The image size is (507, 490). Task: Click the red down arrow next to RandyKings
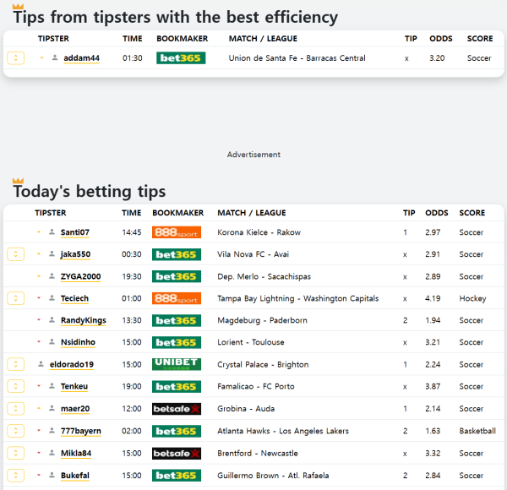[x=39, y=320]
